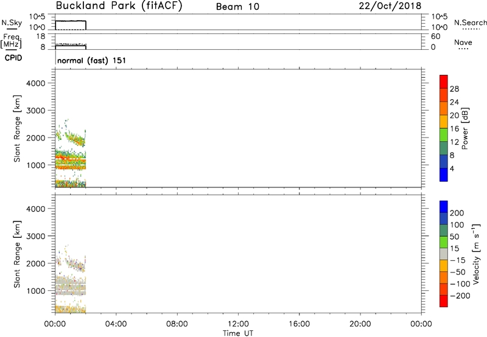Screen dimensions: 487x337
Task: Click the velocity panel '3000' range label
Action: point(36,236)
